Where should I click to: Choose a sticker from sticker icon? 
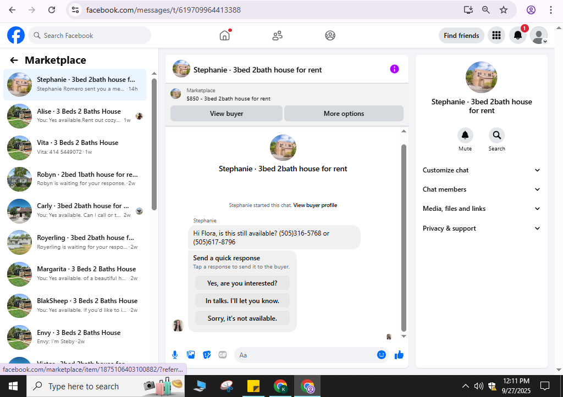pyautogui.click(x=207, y=355)
